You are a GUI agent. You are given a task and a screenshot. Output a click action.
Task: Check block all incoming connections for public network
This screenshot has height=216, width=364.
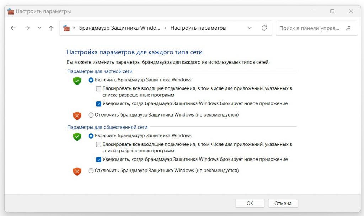99,145
